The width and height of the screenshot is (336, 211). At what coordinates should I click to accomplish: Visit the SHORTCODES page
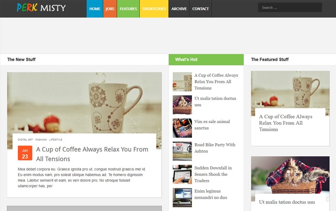[x=154, y=8]
